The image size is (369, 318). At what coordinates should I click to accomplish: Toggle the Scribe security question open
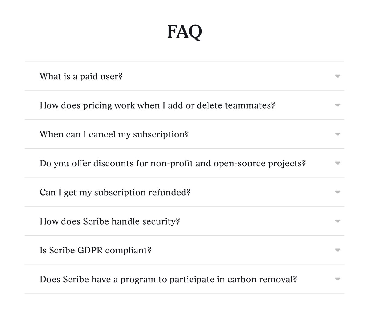coord(110,221)
